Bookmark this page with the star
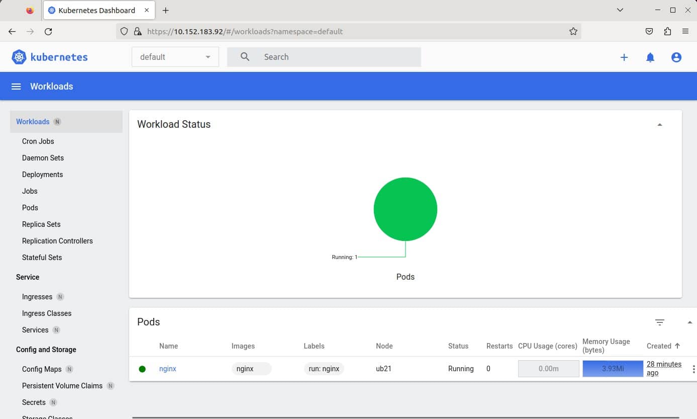The height and width of the screenshot is (419, 697). (x=573, y=31)
